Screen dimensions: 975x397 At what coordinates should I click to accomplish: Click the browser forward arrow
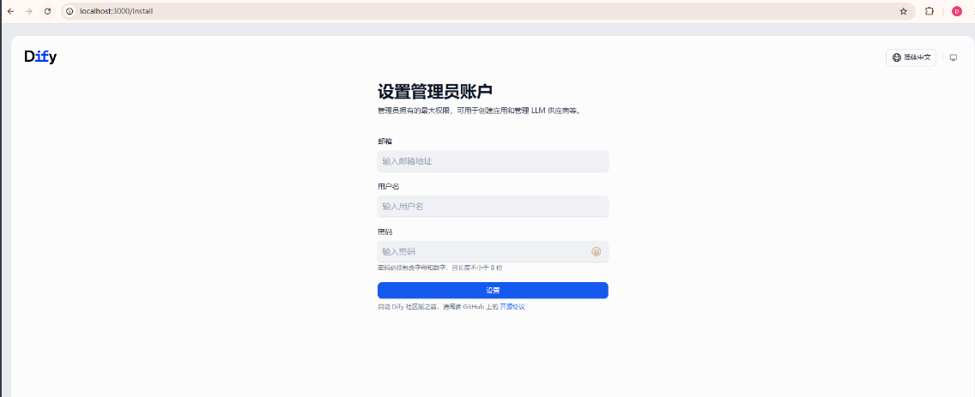(x=28, y=11)
